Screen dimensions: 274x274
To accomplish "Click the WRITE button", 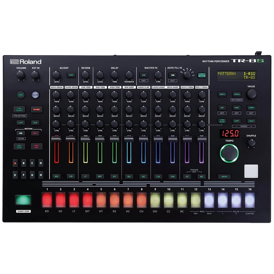I will [222, 94].
